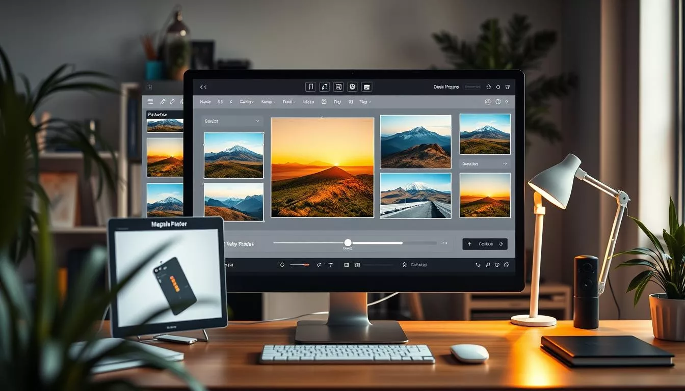Screen dimensions: 685x391
Task: Open the dropdown between the right column thumbnails
Action: click(485, 164)
